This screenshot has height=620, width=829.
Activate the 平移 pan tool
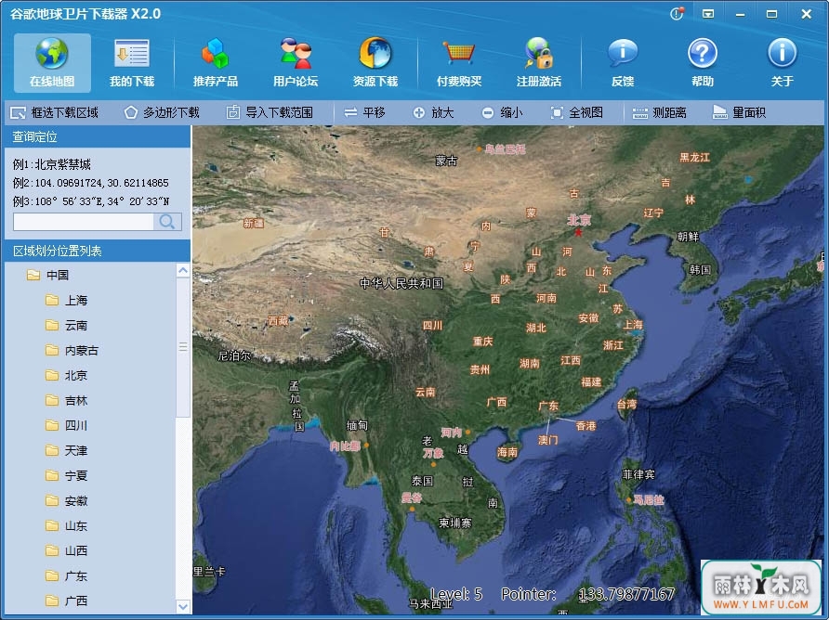(365, 112)
